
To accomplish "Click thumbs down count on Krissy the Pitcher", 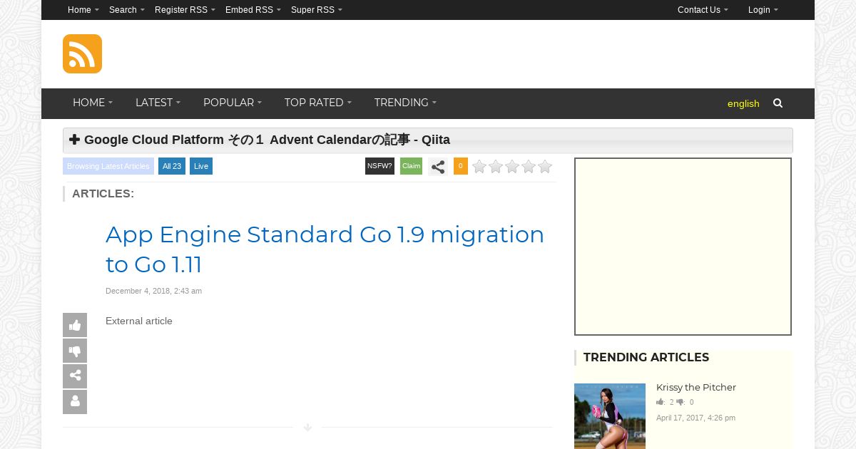I will tap(685, 403).
